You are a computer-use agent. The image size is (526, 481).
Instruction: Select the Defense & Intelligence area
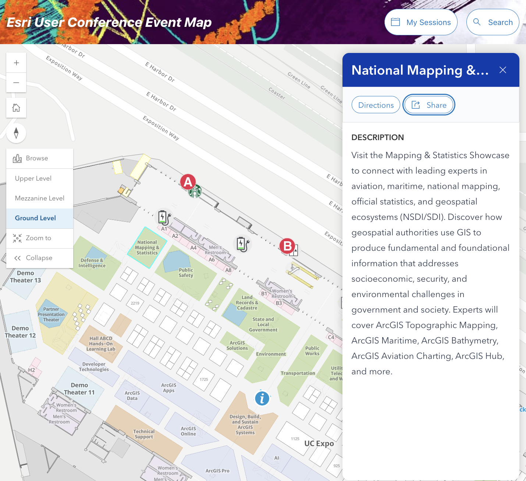point(92,263)
